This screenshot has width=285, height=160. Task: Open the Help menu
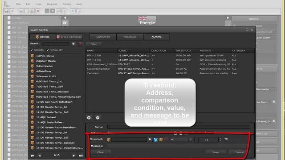click(79, 4)
